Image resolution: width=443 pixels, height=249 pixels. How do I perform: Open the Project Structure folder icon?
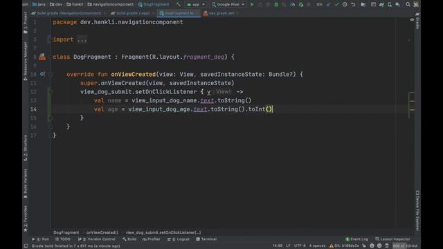[x=363, y=4]
